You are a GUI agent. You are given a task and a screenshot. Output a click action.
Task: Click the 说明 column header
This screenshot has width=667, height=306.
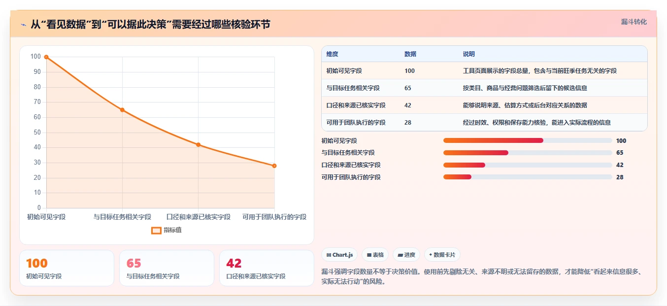pyautogui.click(x=468, y=54)
